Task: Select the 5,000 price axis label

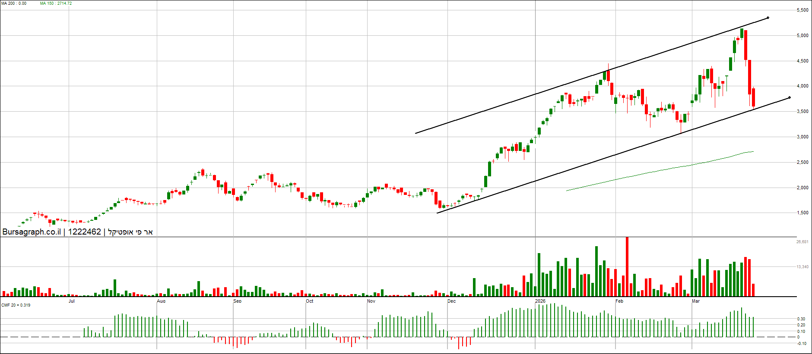Action: pos(802,35)
